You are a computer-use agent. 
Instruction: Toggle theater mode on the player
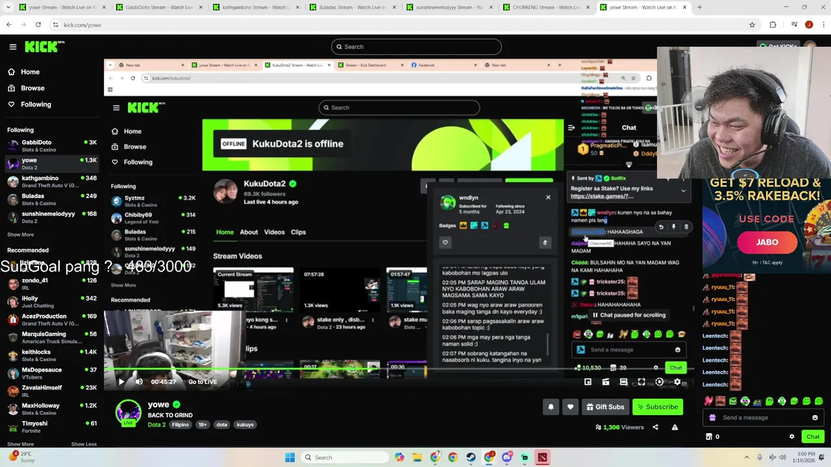pos(623,382)
